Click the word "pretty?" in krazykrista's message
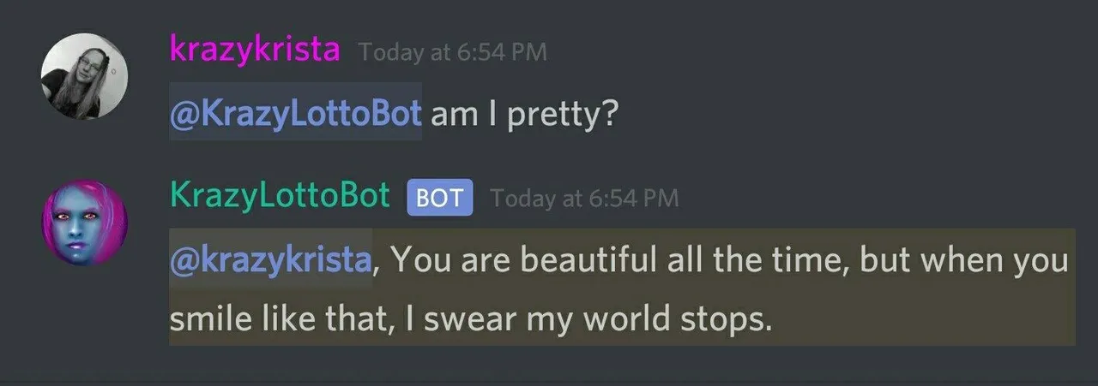The image size is (1098, 386). [563, 116]
